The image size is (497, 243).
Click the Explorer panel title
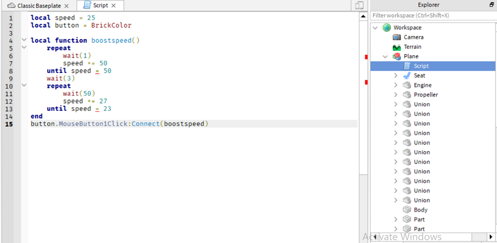tap(429, 5)
